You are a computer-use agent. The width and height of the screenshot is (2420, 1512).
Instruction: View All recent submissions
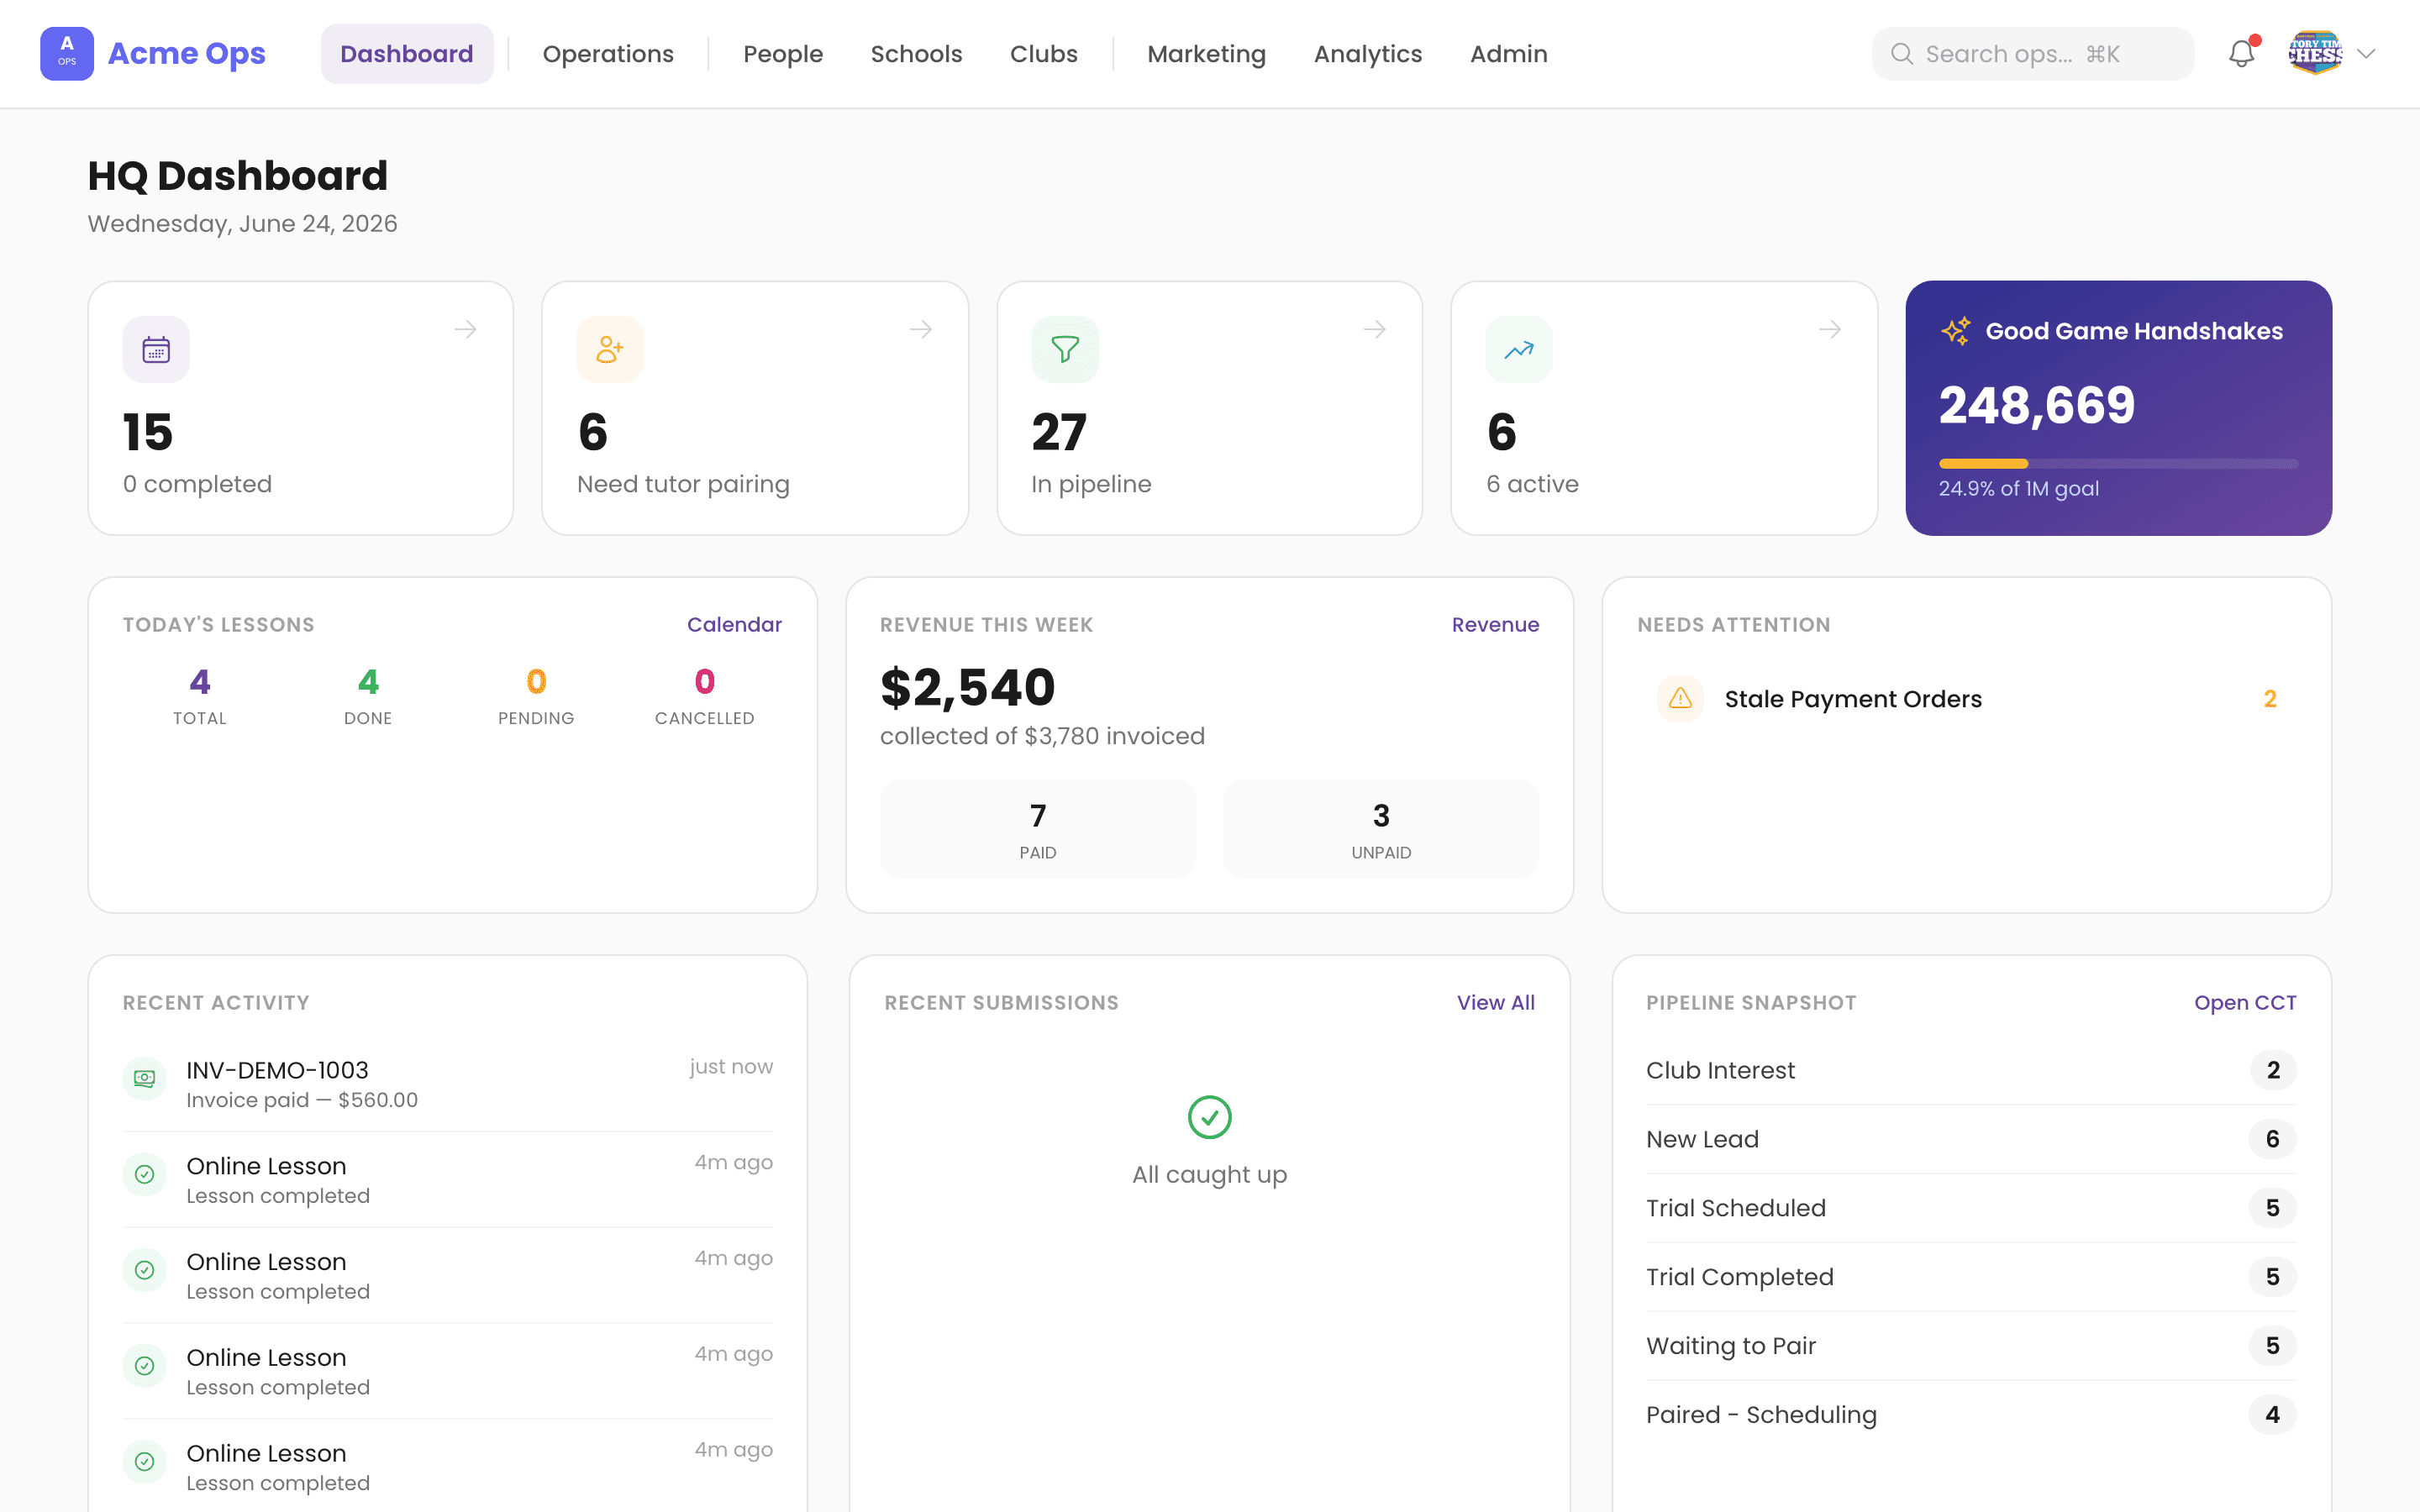[x=1495, y=1003]
